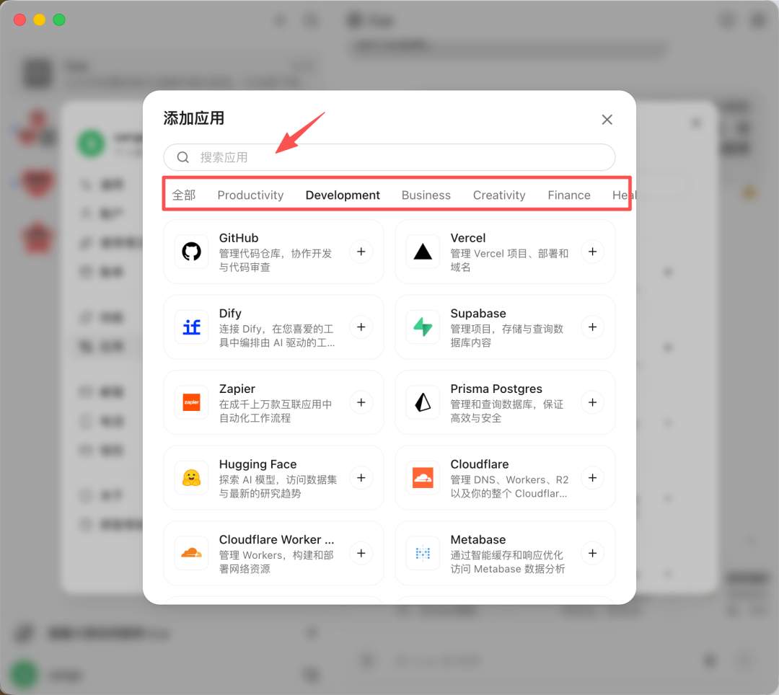Open the Creativity tab

pyautogui.click(x=499, y=195)
